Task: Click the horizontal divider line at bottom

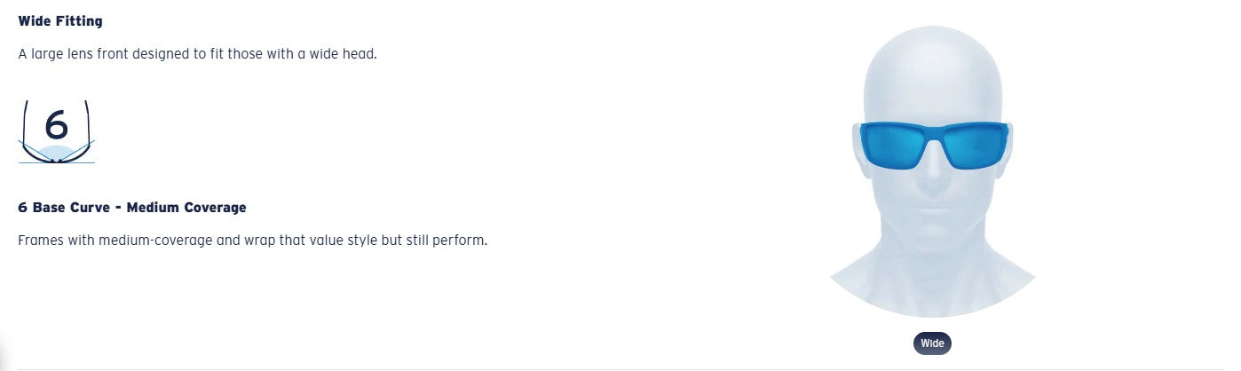Action: pyautogui.click(x=620, y=369)
